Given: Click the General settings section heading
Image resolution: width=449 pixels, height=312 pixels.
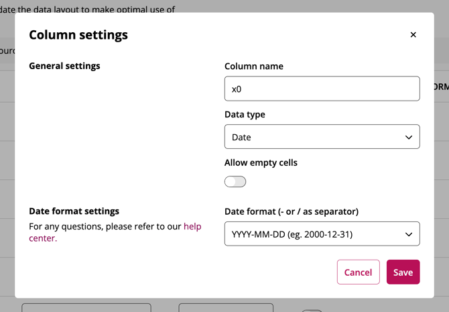Looking at the screenshot, I should click(x=64, y=66).
